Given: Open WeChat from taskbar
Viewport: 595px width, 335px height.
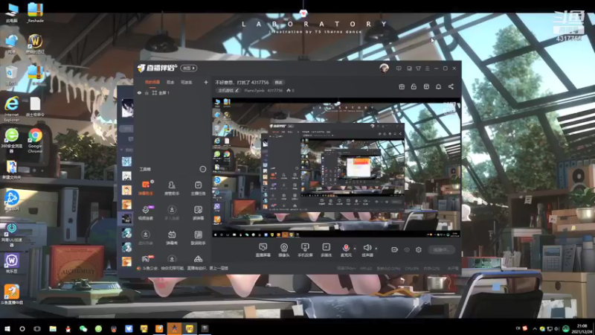Looking at the screenshot, I should (83, 328).
